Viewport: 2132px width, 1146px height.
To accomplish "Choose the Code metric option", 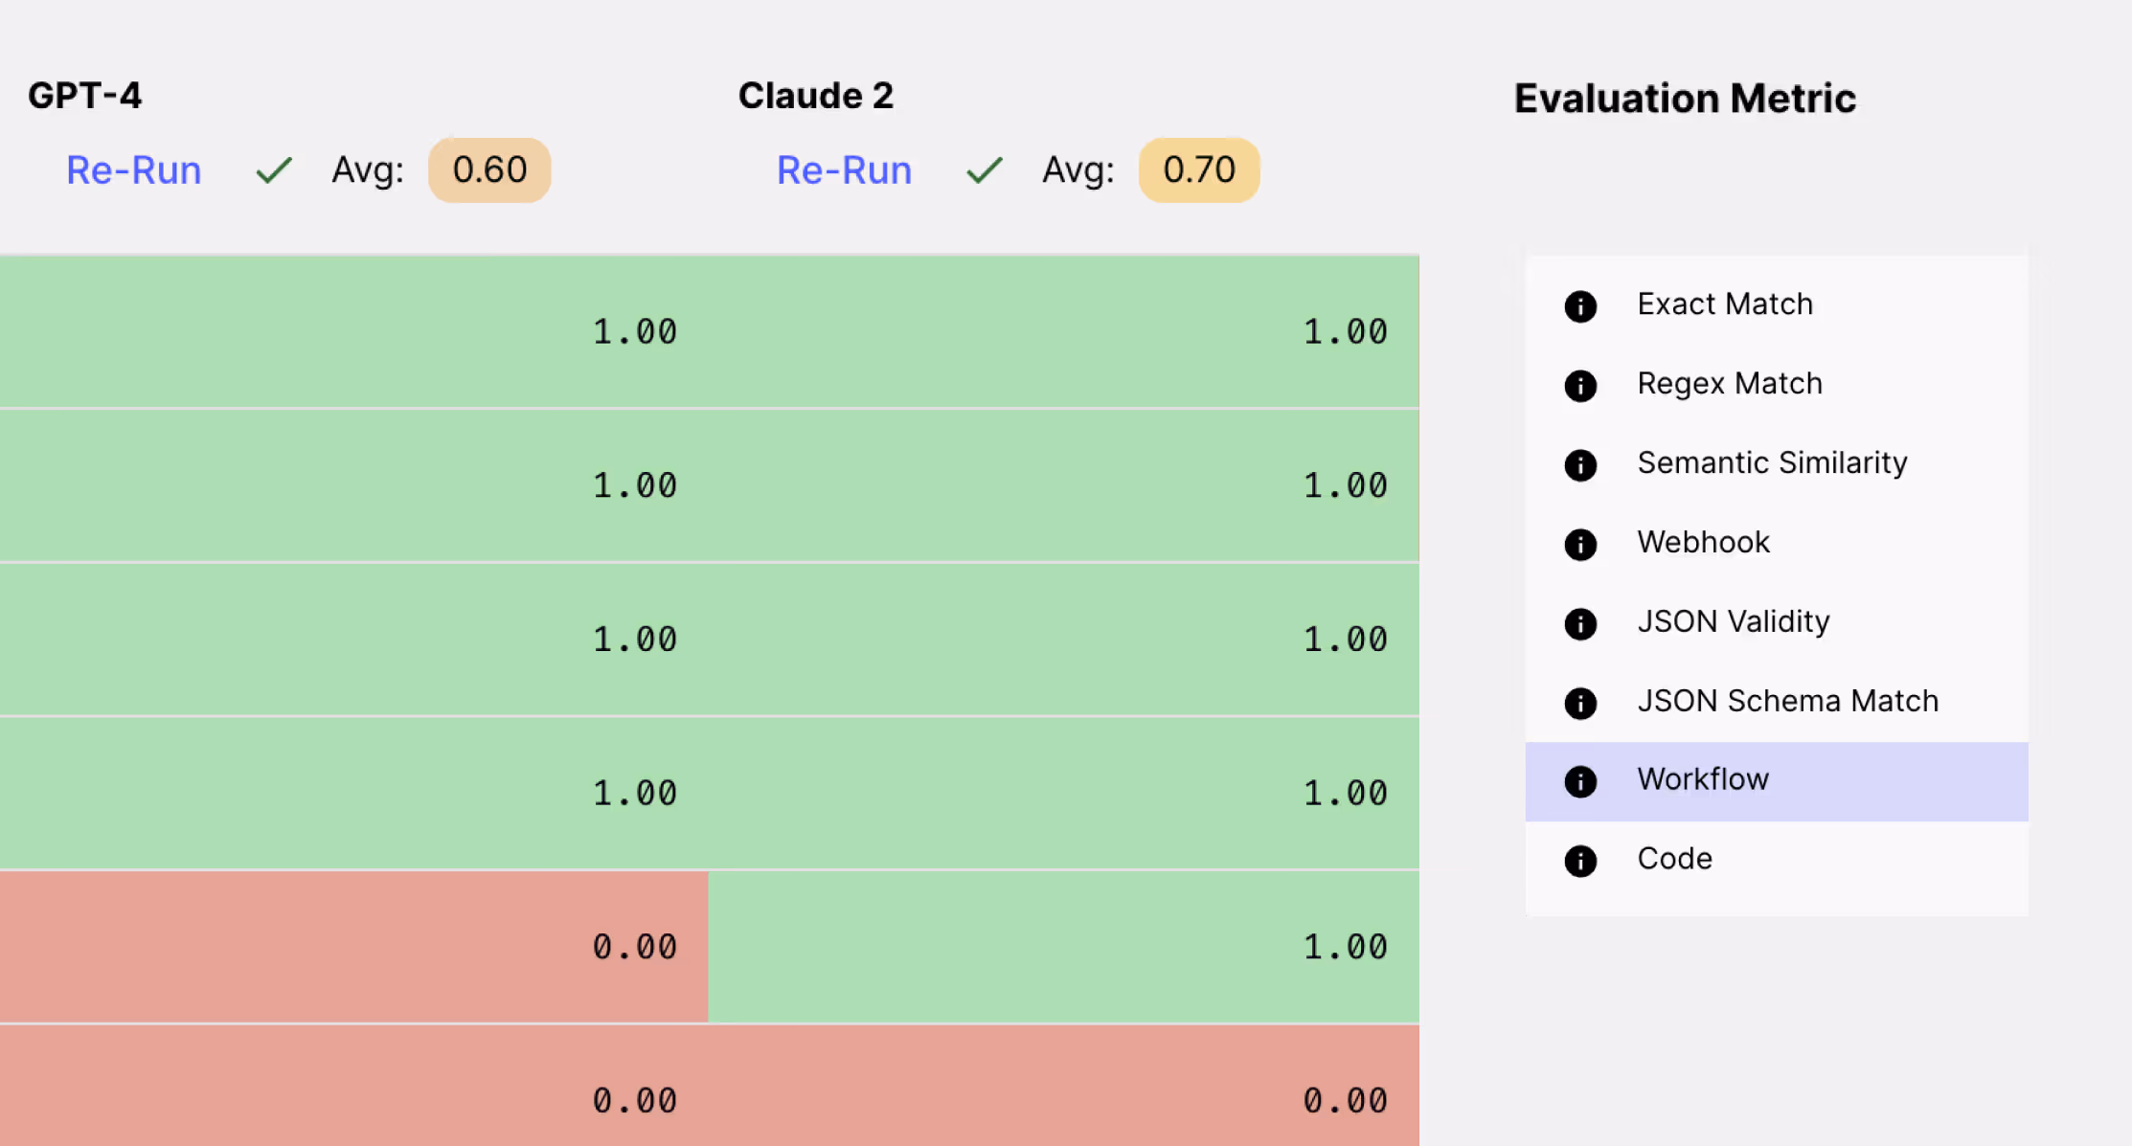I will (1777, 860).
